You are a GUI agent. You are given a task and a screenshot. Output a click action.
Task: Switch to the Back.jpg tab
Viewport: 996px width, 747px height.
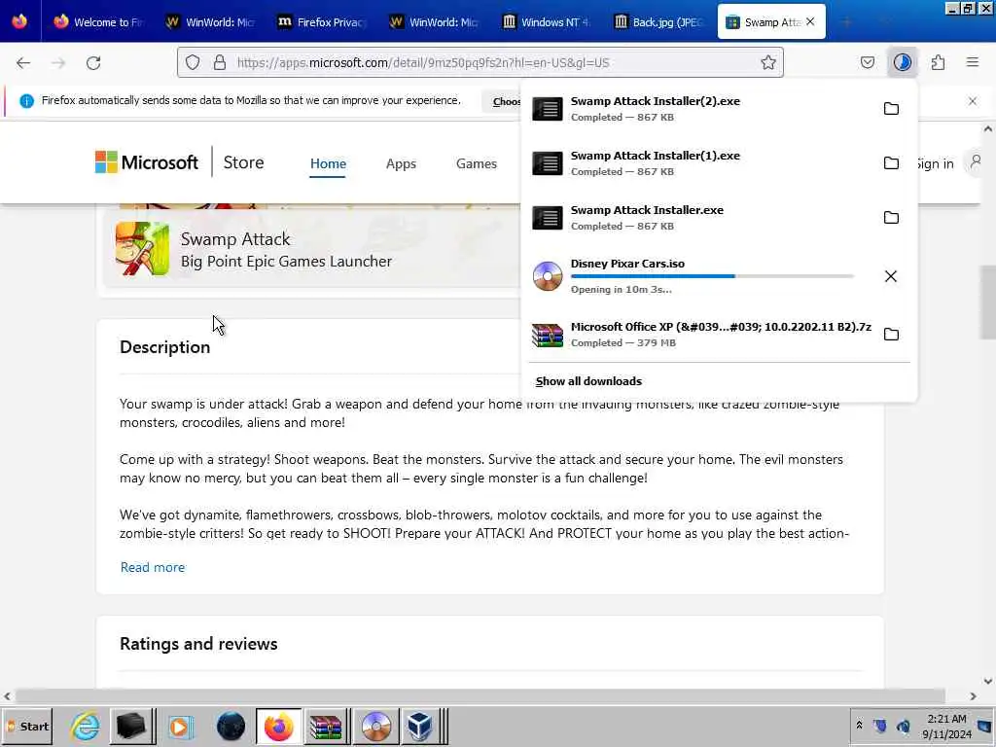click(658, 22)
